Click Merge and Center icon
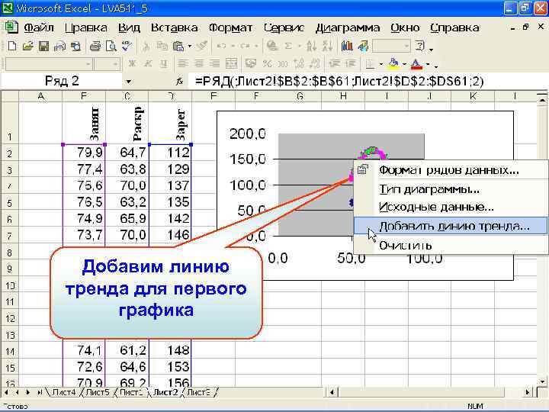549x412 pixels. (x=231, y=63)
